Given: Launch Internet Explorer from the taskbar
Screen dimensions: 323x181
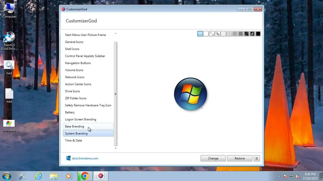Looking at the screenshot, I should (x=38, y=176).
